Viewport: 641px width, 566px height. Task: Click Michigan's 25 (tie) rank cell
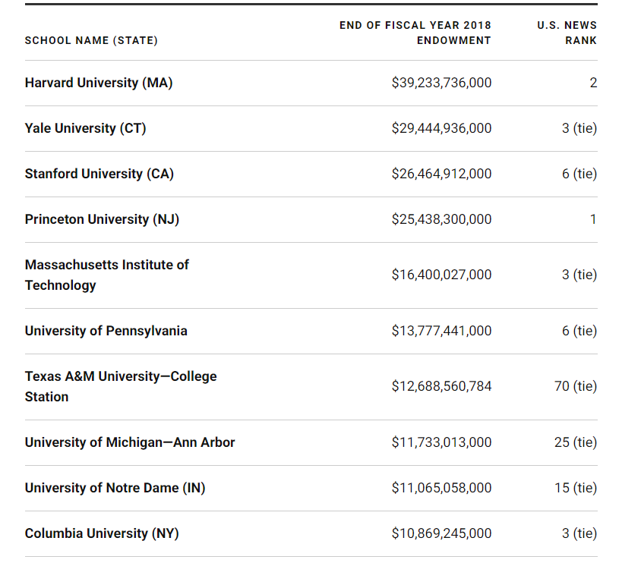coord(576,442)
